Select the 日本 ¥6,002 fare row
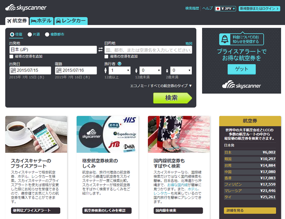 click(250, 152)
